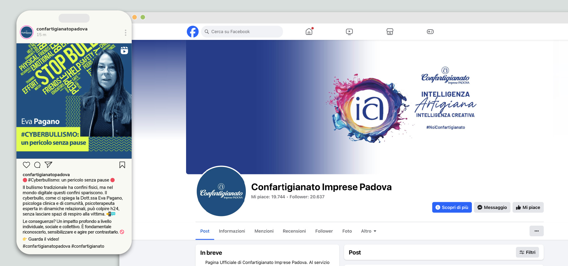568x266 pixels.
Task: Share the Instagram post via paper plane
Action: click(x=48, y=165)
